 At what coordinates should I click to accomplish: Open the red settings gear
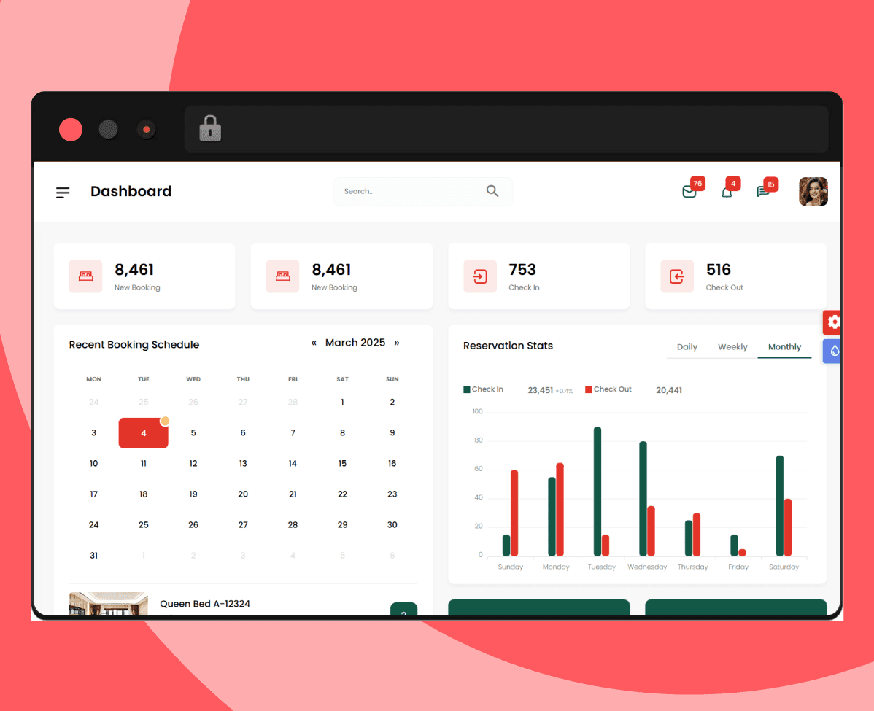point(833,322)
